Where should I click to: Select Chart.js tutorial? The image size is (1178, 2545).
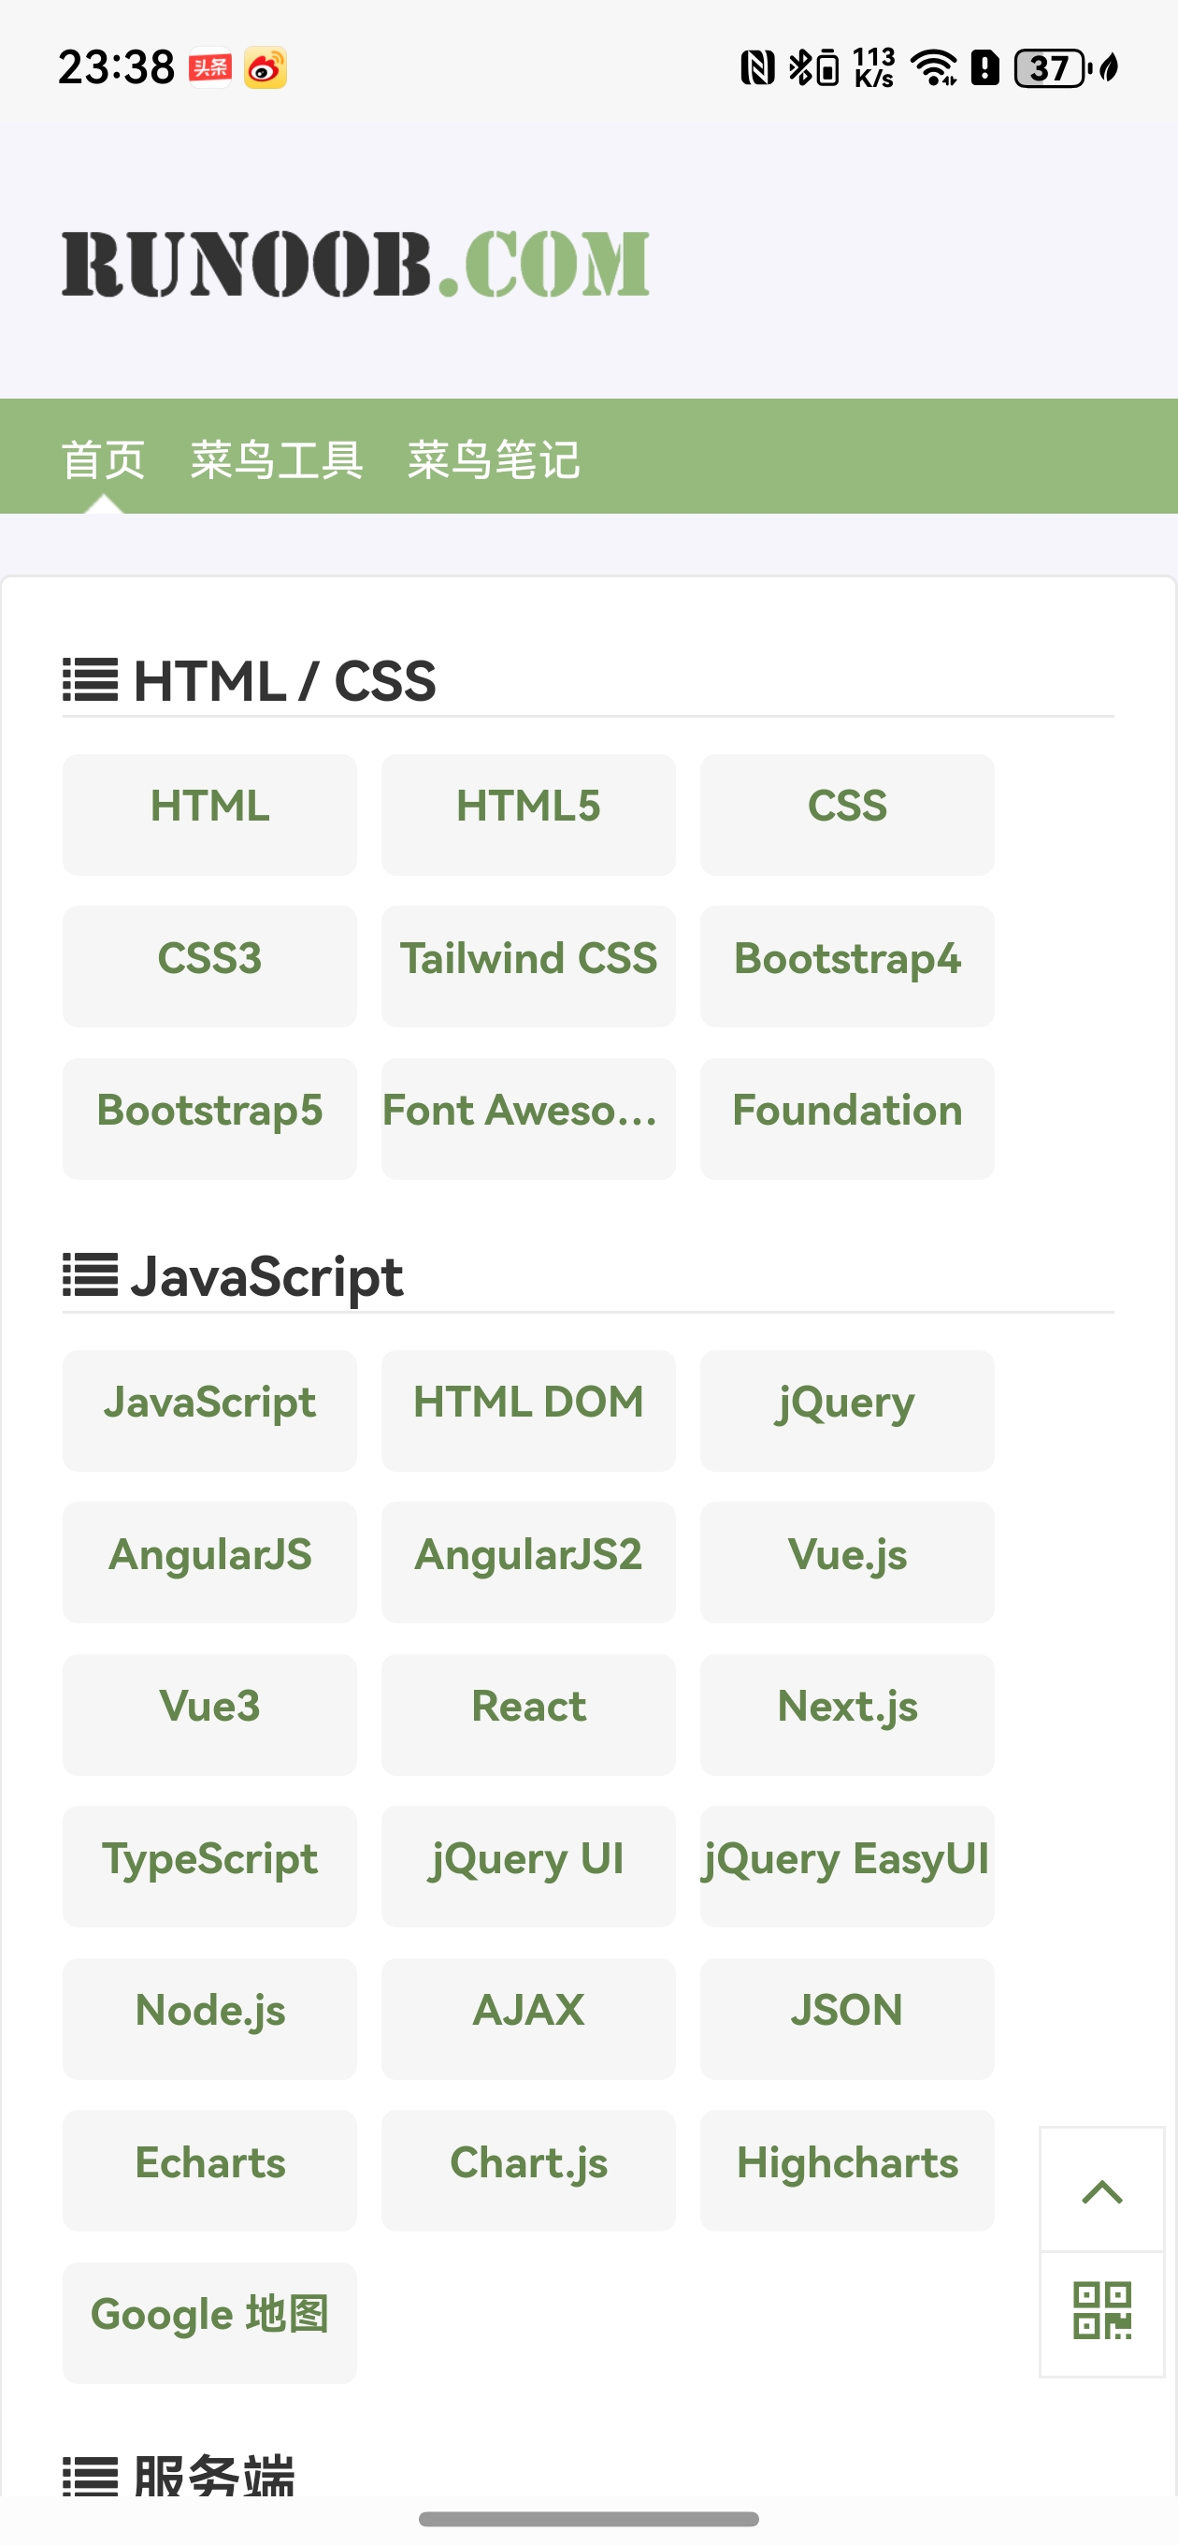pos(528,2172)
